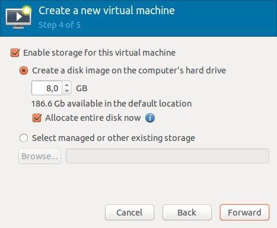277x228 pixels.
Task: Uncheck the Allocate entire disk now checkbox
Action: [x=37, y=118]
